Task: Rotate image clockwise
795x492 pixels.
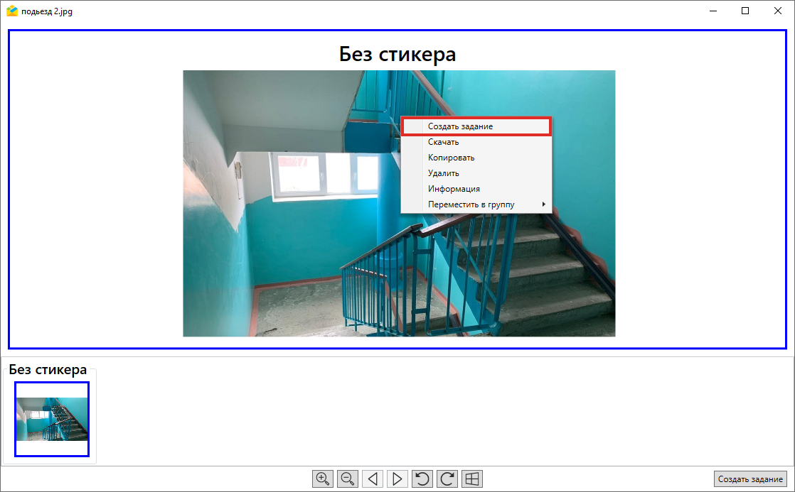Action: 447,479
